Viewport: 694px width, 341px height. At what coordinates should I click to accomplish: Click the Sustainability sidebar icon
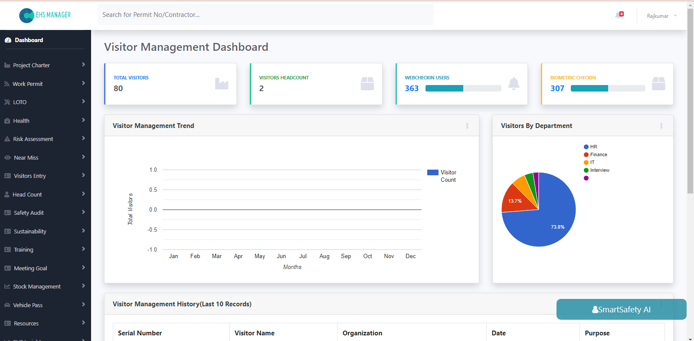(x=7, y=232)
